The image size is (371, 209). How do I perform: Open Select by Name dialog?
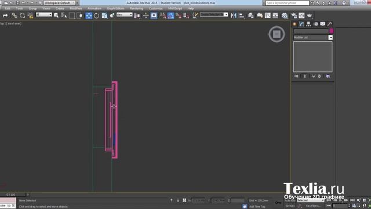64,16
